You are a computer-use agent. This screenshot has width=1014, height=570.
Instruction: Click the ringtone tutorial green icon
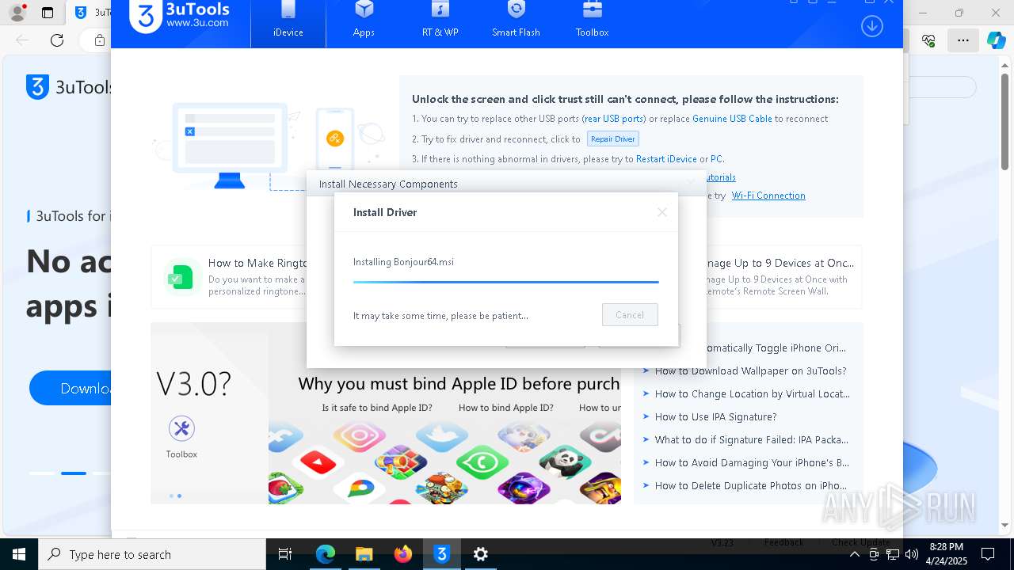point(181,277)
